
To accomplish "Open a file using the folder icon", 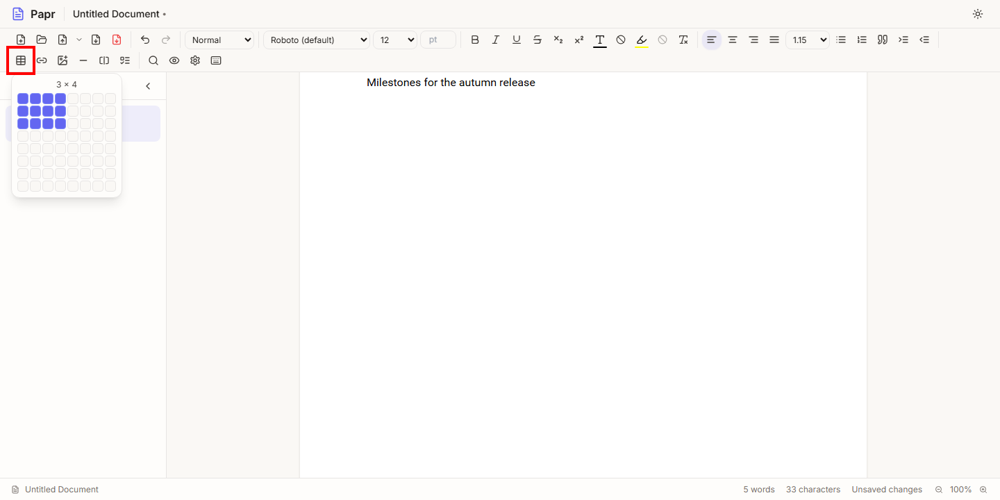I will click(42, 40).
